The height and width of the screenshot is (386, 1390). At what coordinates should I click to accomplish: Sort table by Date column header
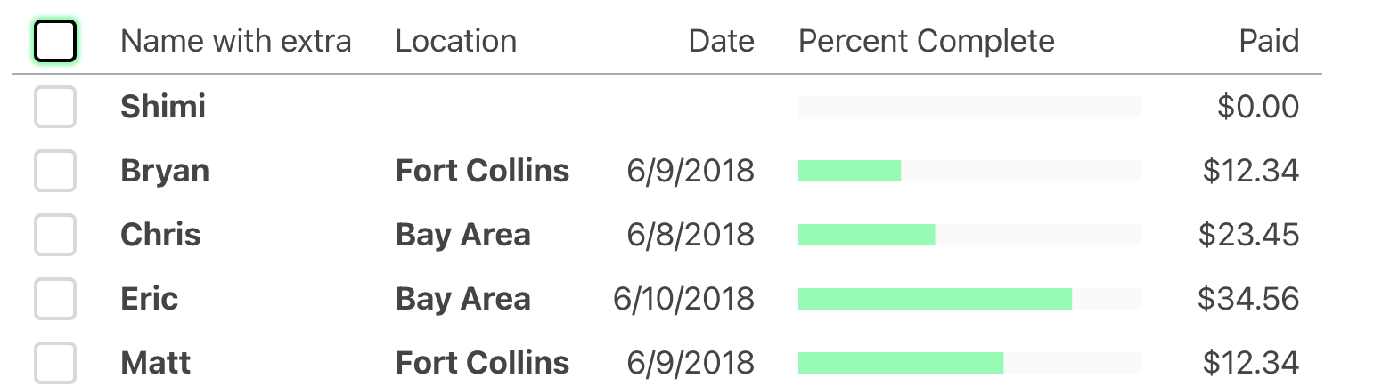(x=722, y=41)
